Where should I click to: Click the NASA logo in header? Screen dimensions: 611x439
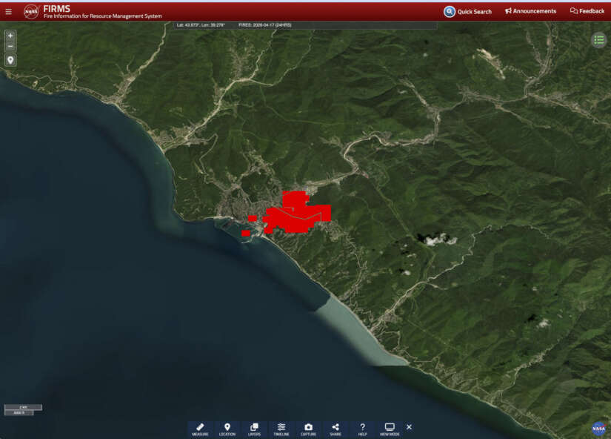tap(31, 11)
